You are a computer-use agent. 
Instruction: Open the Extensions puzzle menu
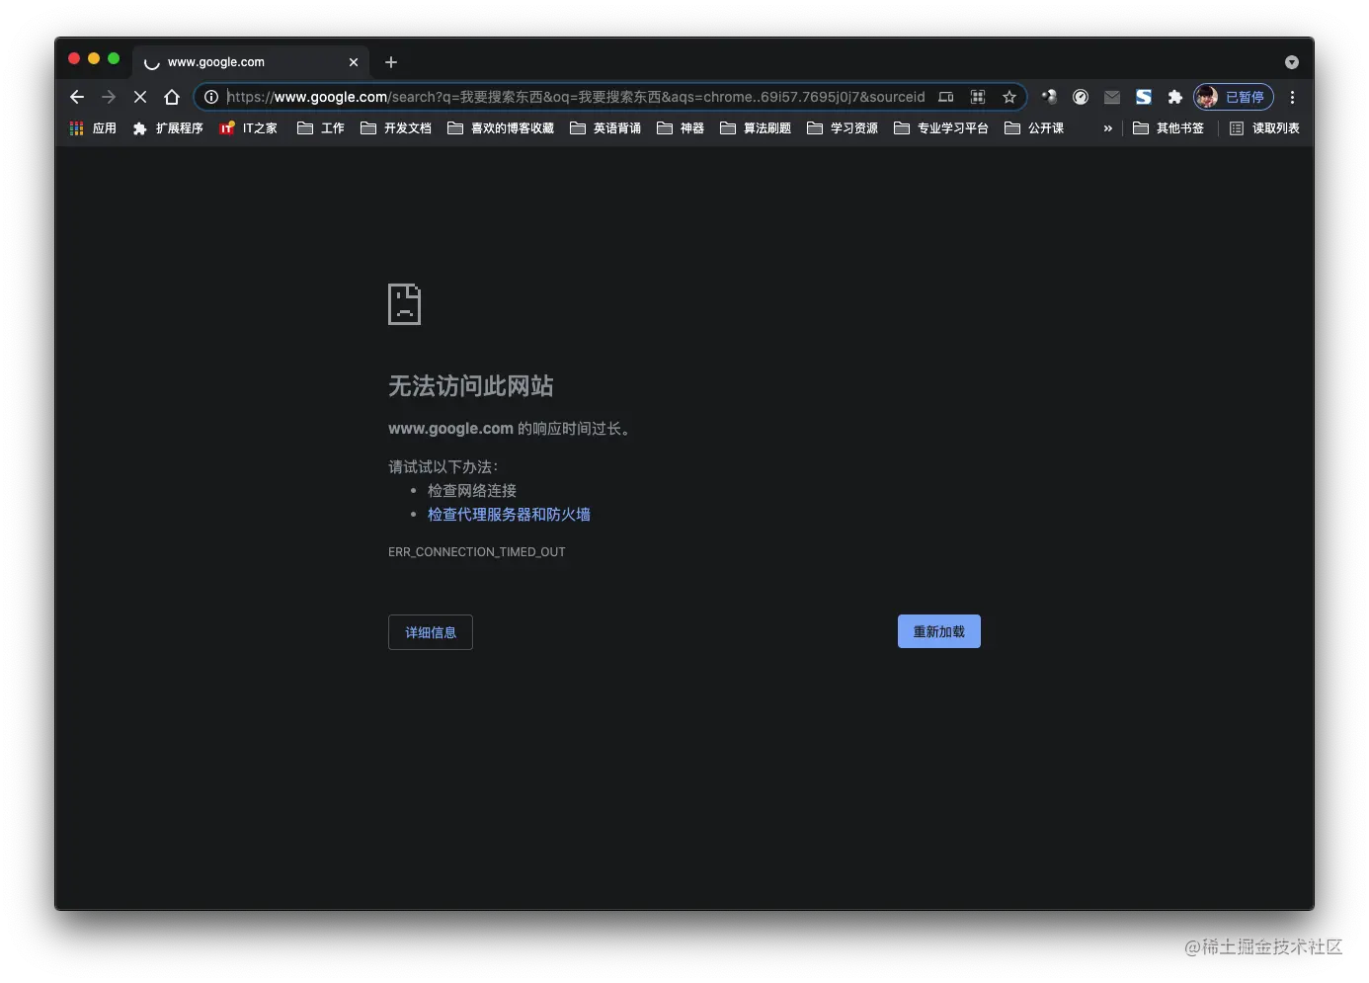[x=1175, y=97]
